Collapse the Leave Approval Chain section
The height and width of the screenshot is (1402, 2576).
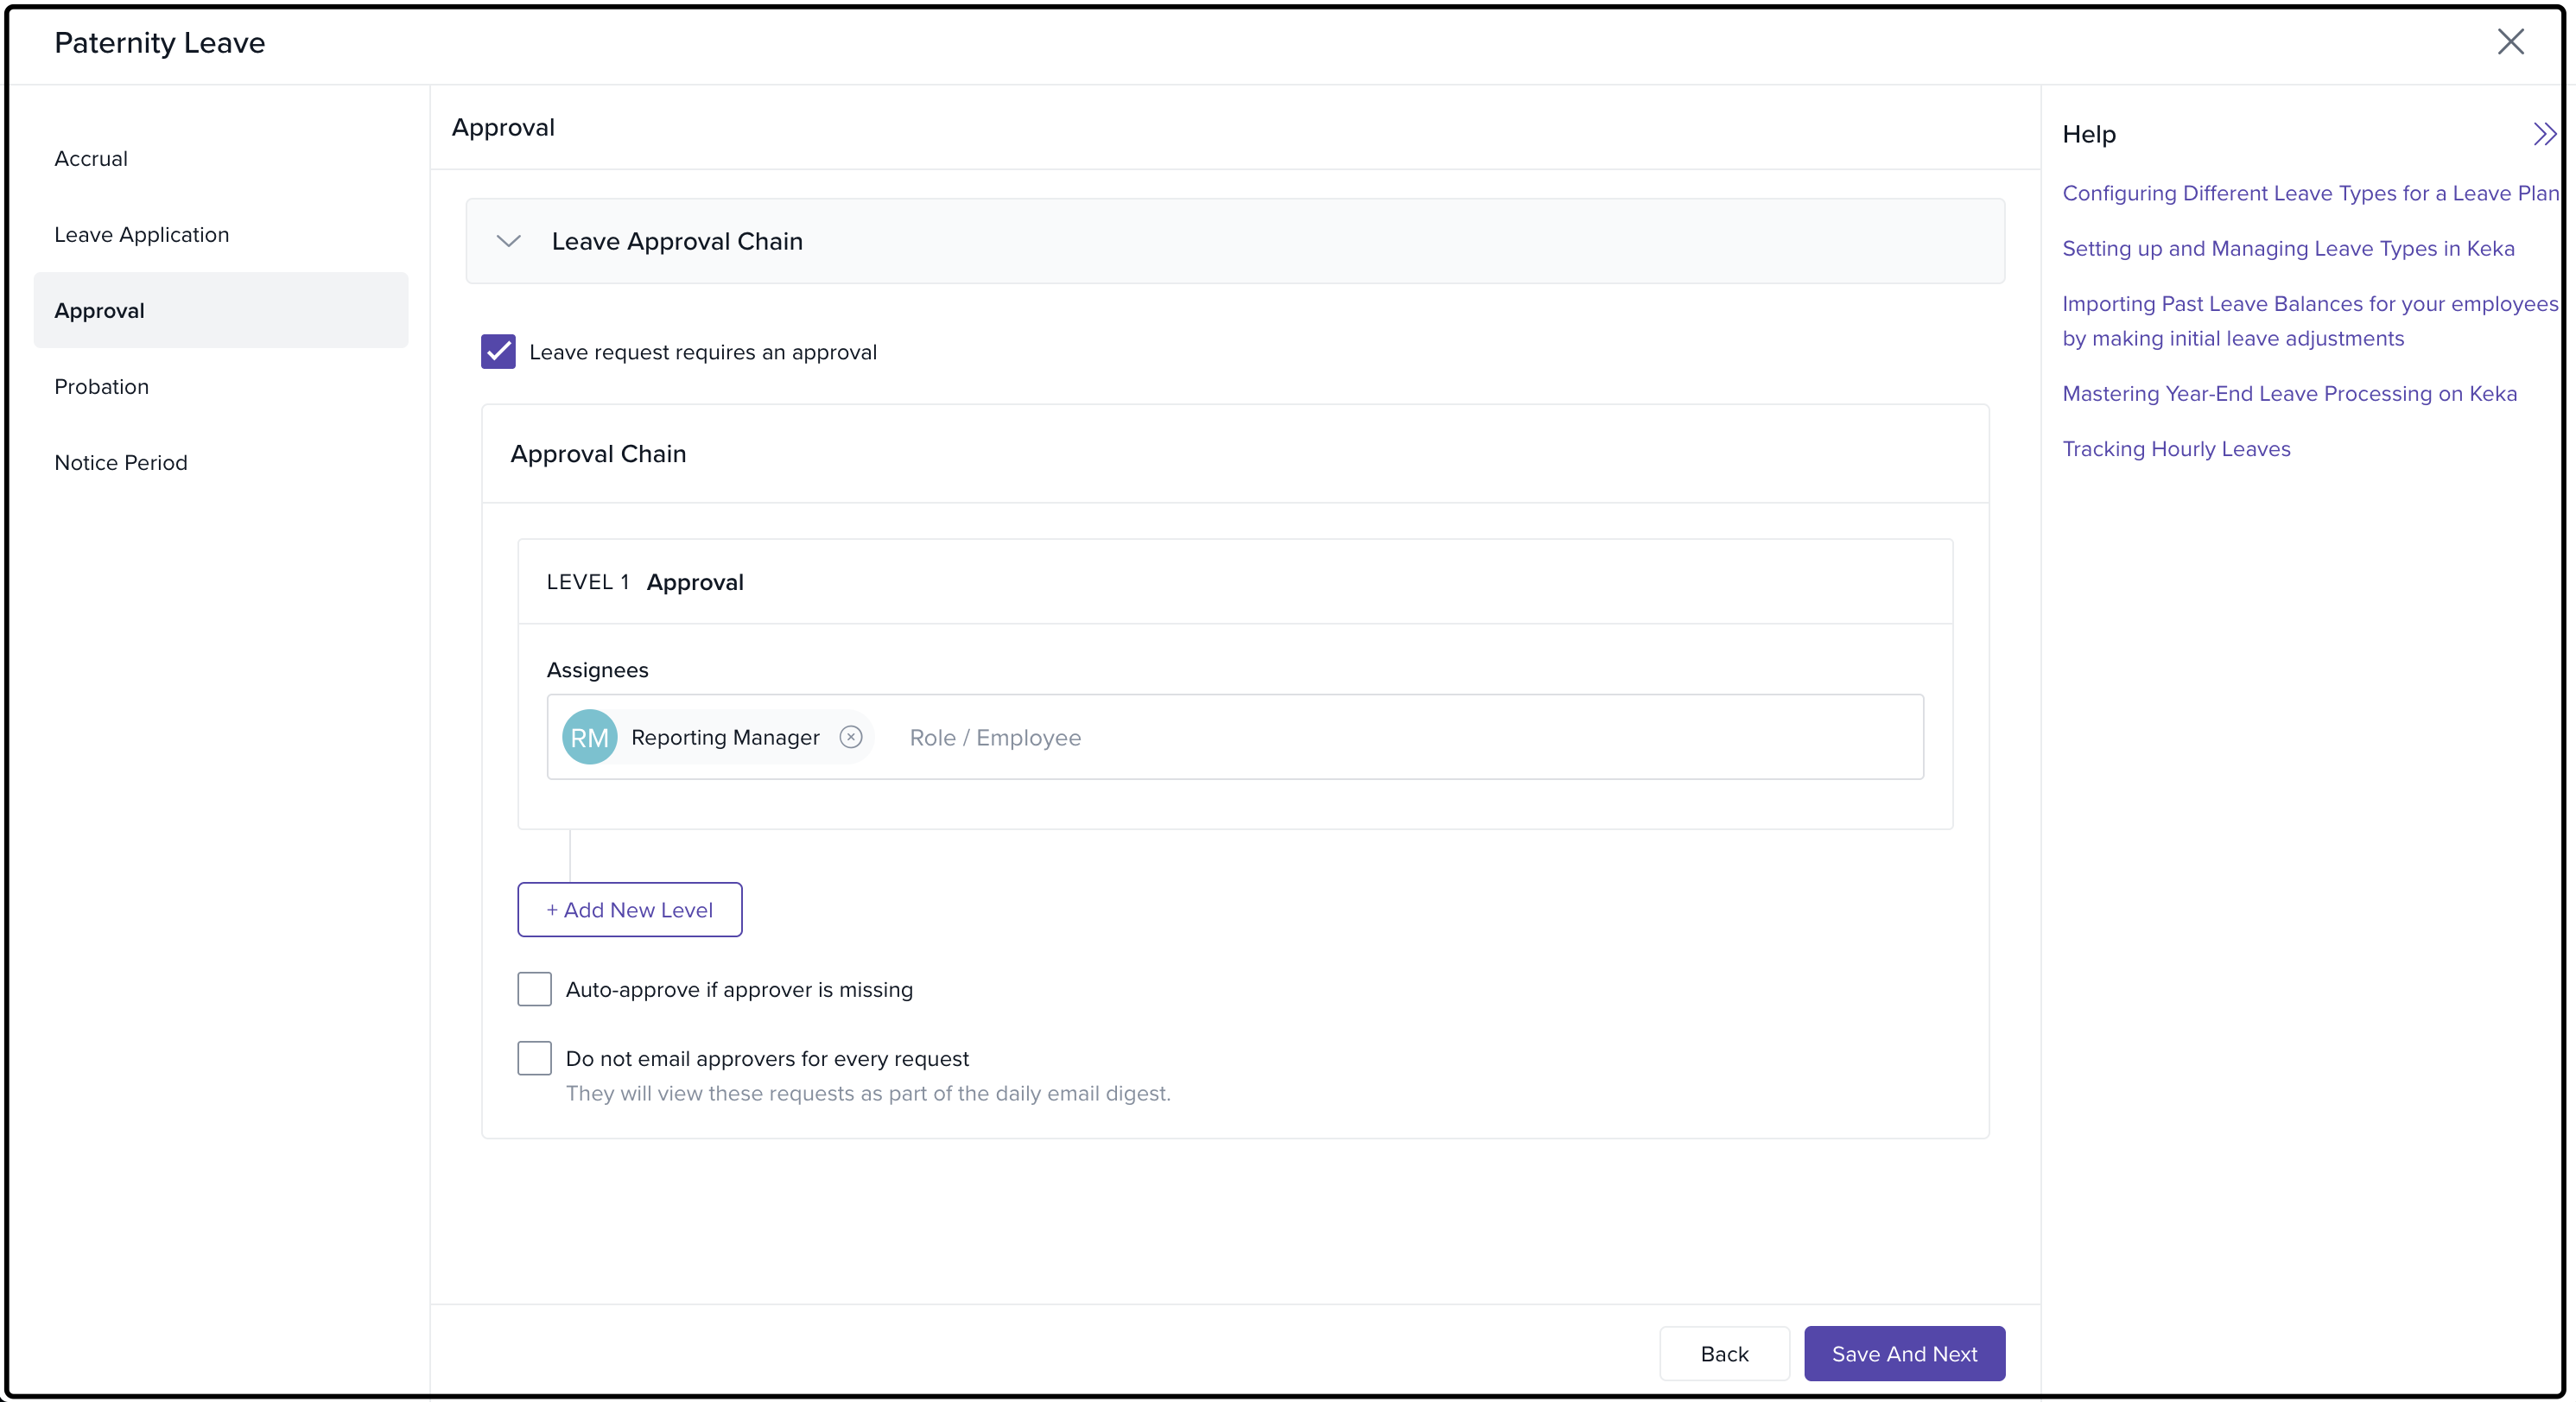(509, 241)
